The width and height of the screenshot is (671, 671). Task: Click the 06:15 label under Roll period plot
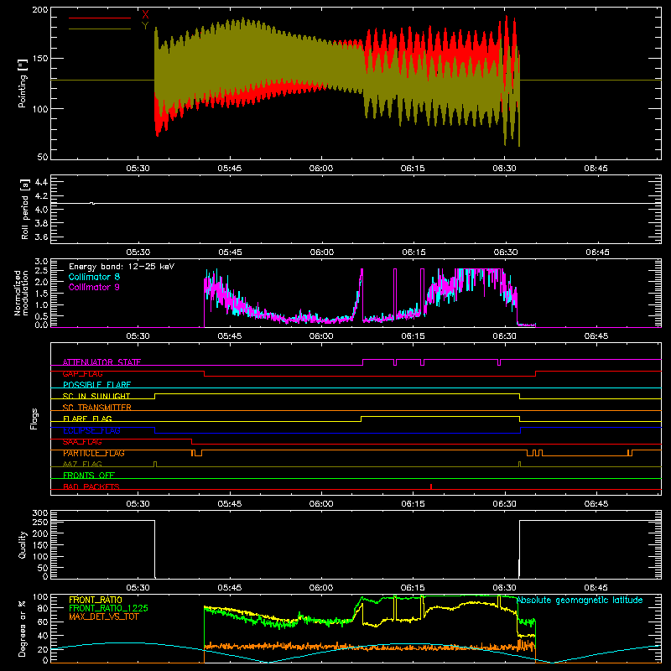coord(414,252)
